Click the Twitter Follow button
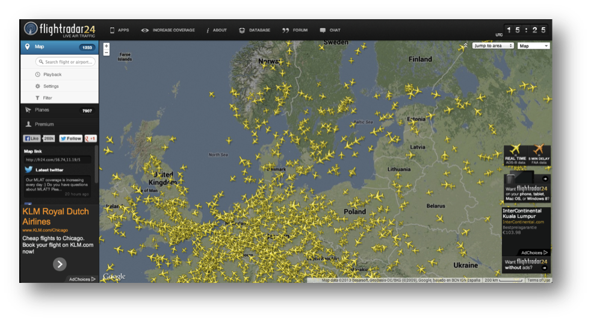This screenshot has width=591, height=322. coord(71,138)
